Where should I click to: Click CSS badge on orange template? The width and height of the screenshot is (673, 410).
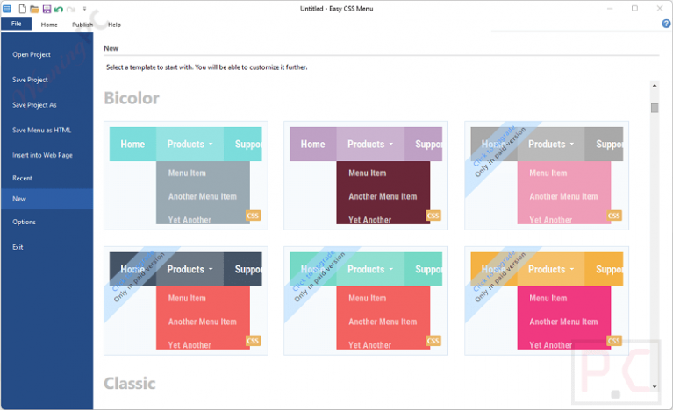[x=613, y=341]
